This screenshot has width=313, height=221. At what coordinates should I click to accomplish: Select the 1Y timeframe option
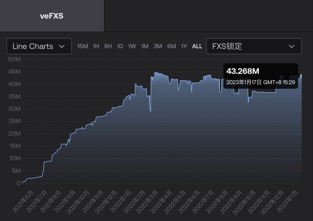184,46
